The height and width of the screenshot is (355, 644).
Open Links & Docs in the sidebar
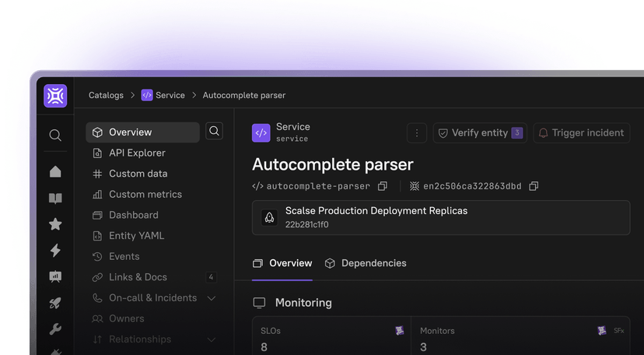coord(138,277)
